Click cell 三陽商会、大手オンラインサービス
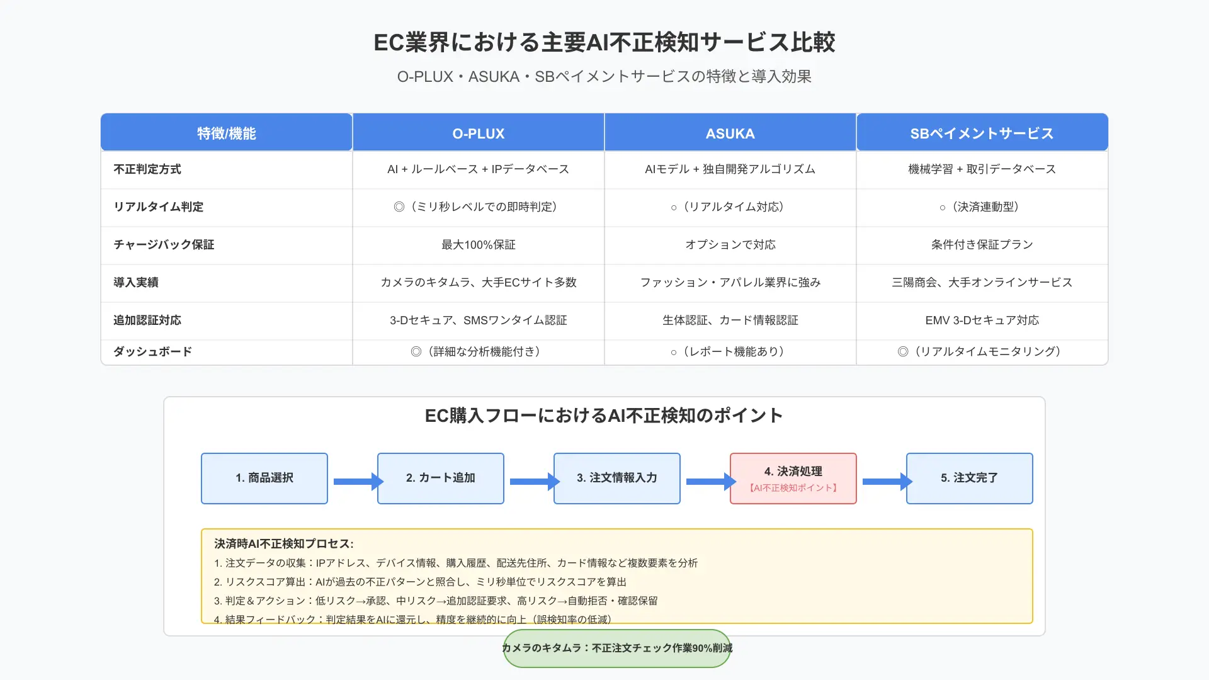This screenshot has width=1209, height=680. coord(982,283)
